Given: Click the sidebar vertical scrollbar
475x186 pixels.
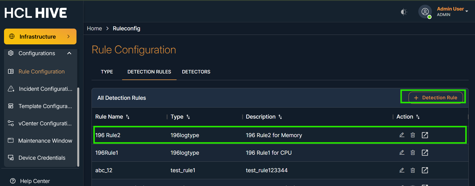Looking at the screenshot, I should click(78, 127).
